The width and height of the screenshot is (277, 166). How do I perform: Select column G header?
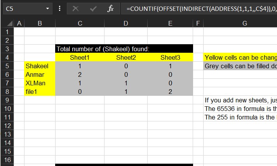244,24
